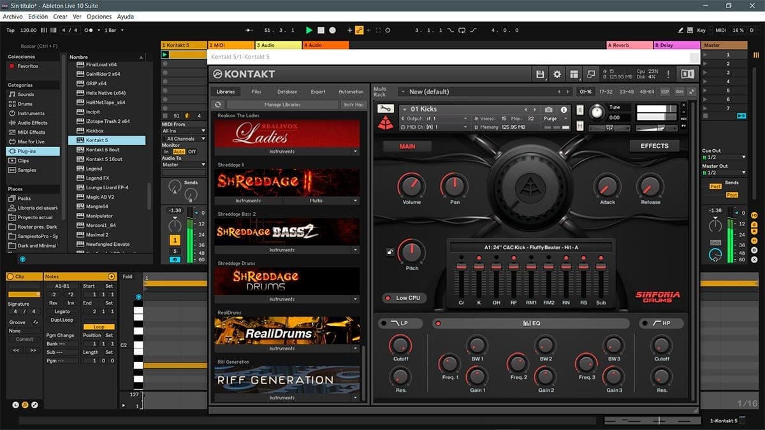
Task: Minimize the Kontakt rack view icon
Action: tap(591, 75)
